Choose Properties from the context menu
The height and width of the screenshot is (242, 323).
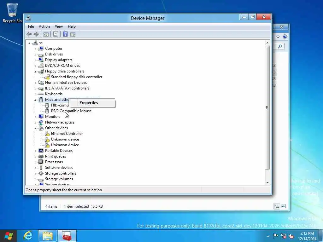pos(92,103)
